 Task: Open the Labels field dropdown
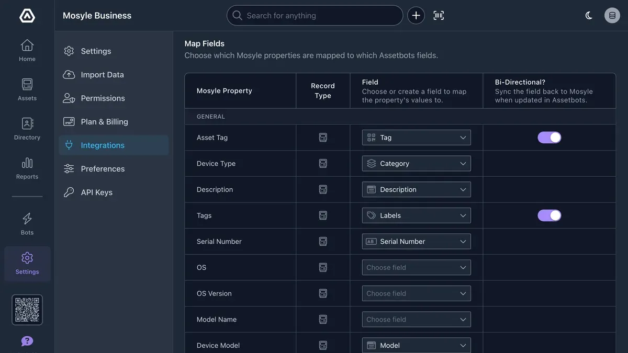[417, 215]
